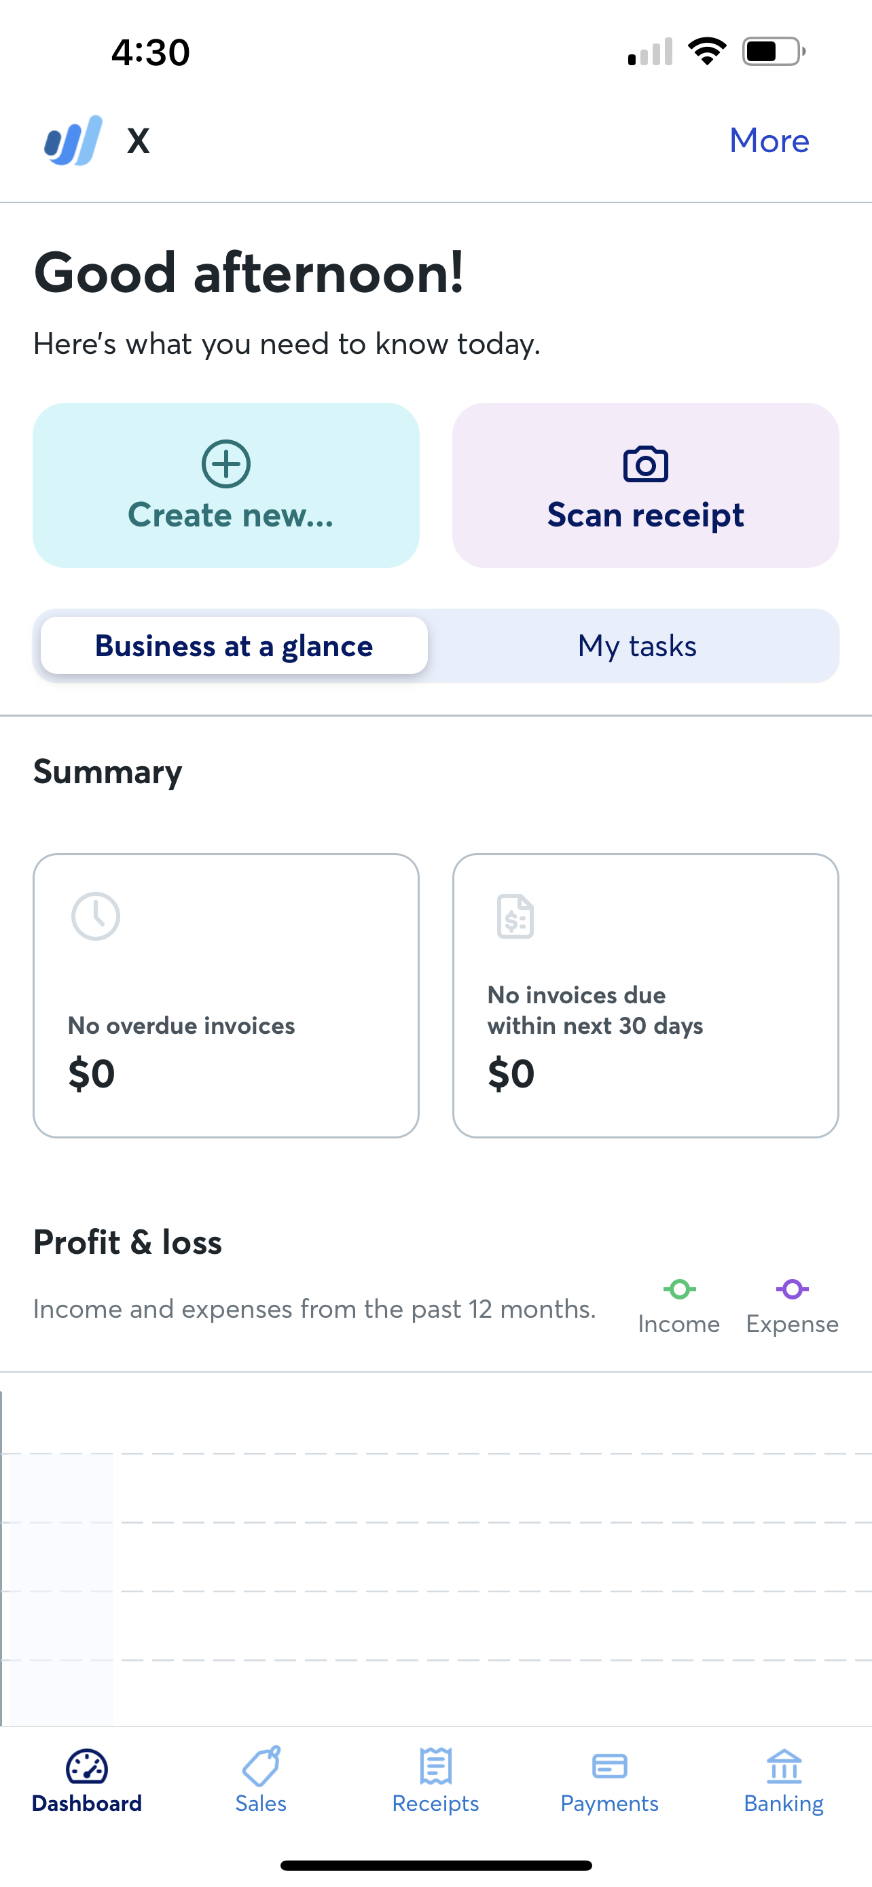Tap the Wave logo icon
Viewport: 872px width, 1887px height.
coord(73,140)
